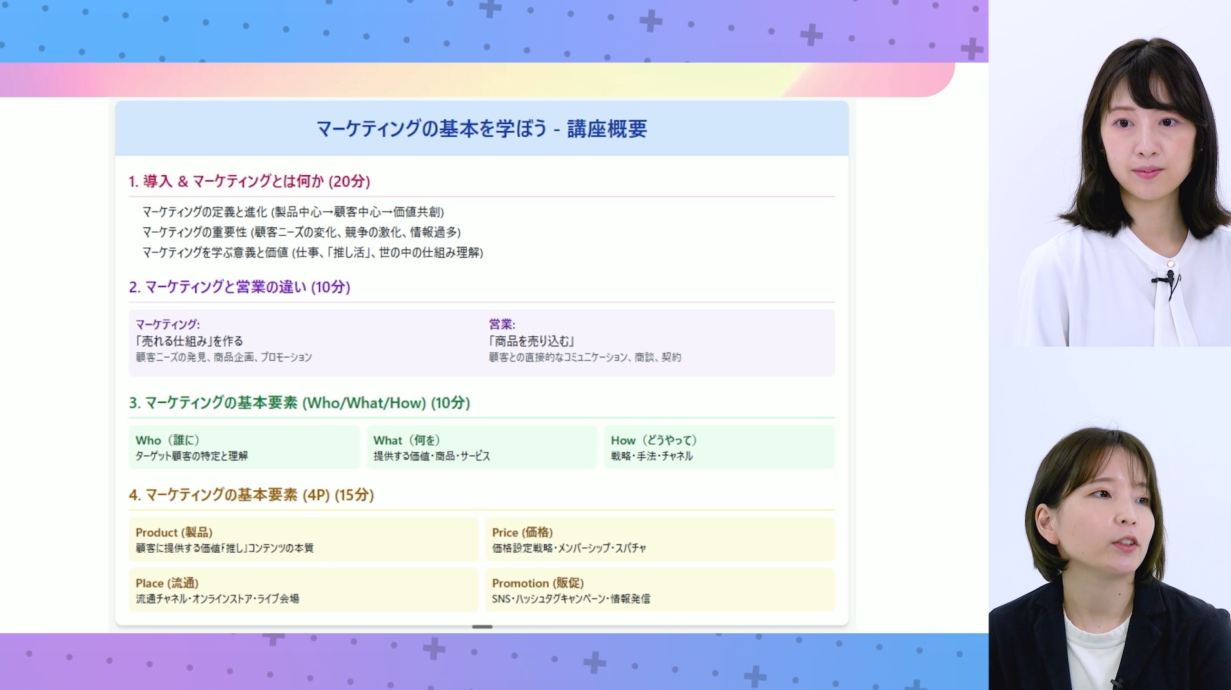This screenshot has width=1231, height=690.
Task: Click the line マーケティングの定義と進化
Action: pyautogui.click(x=293, y=212)
